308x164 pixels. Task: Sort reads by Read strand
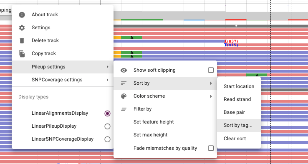point(239,99)
